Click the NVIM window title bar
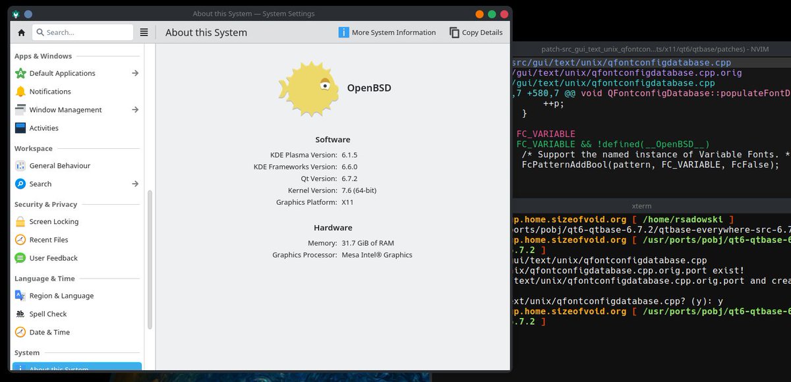Screen dimensions: 791x382 [x=651, y=49]
